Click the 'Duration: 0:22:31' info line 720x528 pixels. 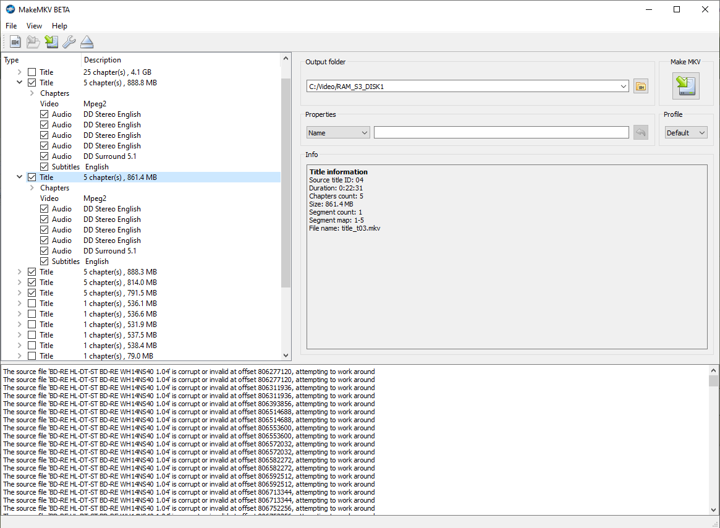336,188
